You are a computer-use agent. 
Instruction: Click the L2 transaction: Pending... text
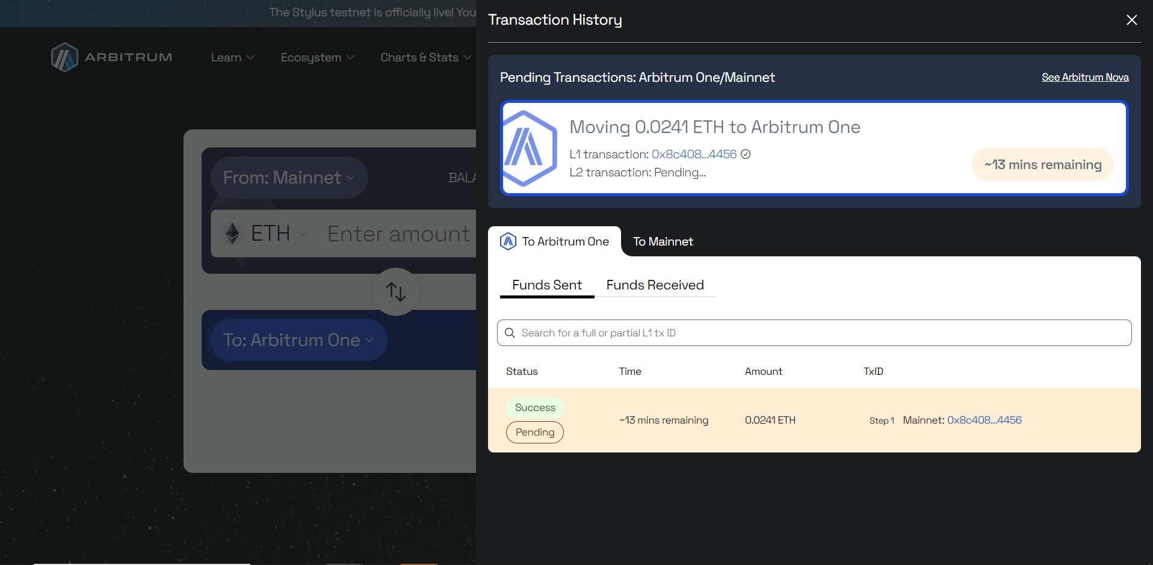pyautogui.click(x=637, y=172)
